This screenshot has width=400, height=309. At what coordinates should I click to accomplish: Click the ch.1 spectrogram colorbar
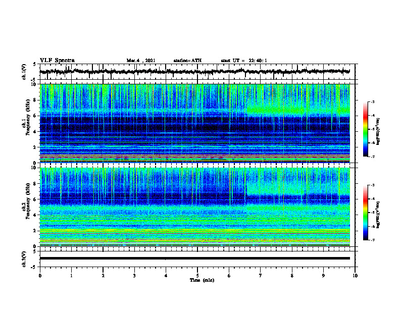coord(366,129)
